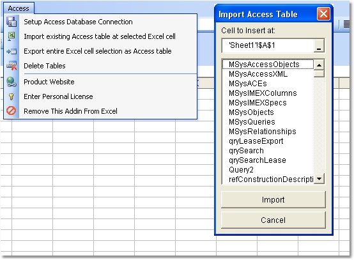
Task: Select qrySearchLease in the list
Action: click(268, 160)
